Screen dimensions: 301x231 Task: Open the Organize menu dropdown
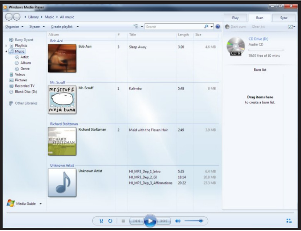coord(14,27)
